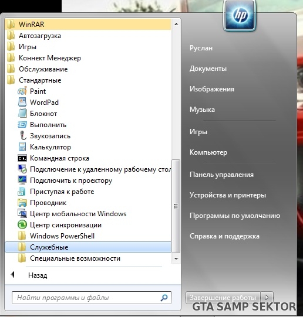Viewport: 303px width, 317px height.
Task: Open Командная строка console icon
Action: (x=22, y=158)
